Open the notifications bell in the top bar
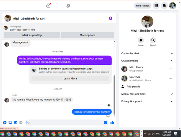Image resolution: width=181 pixels, height=137 pixels. coord(164,6)
